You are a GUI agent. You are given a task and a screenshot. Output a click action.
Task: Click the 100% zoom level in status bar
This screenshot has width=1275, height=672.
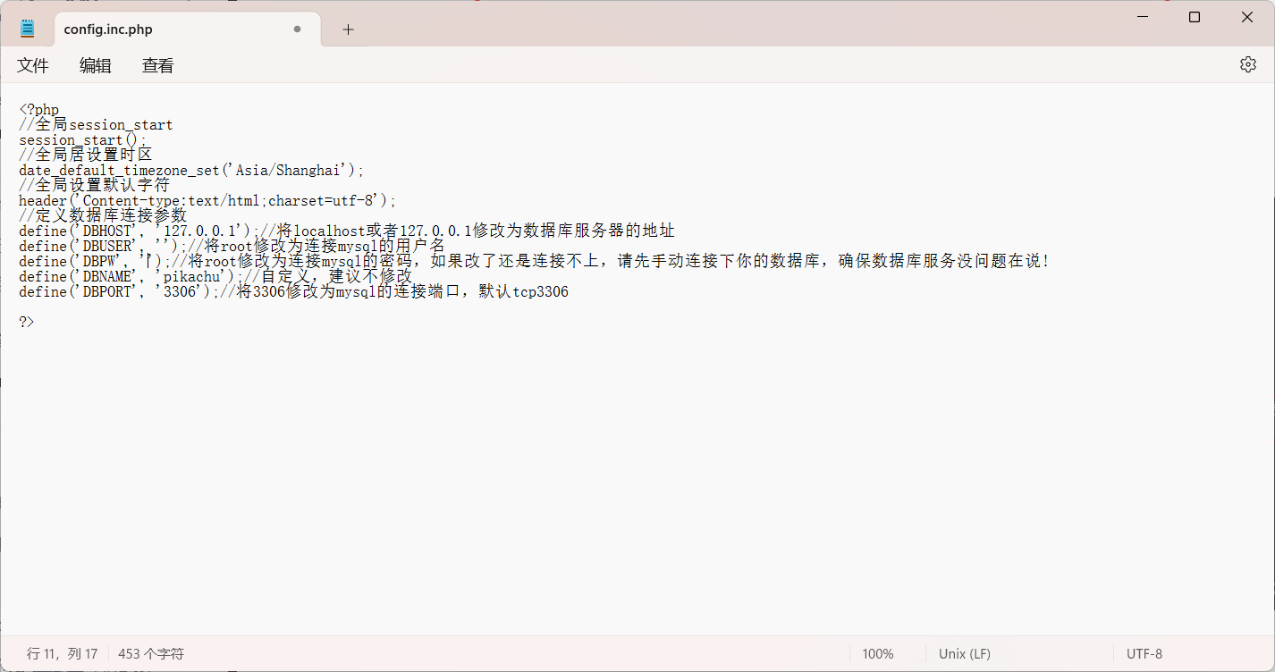pyautogui.click(x=877, y=654)
